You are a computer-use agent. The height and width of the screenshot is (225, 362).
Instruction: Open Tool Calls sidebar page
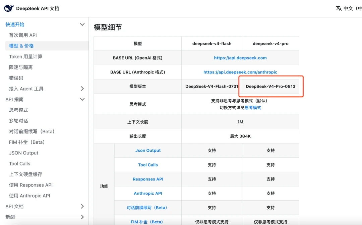tap(20, 164)
